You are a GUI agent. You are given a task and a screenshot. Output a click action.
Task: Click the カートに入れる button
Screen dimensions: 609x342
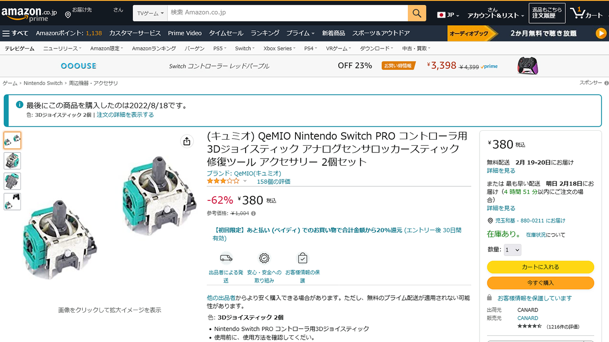point(540,267)
